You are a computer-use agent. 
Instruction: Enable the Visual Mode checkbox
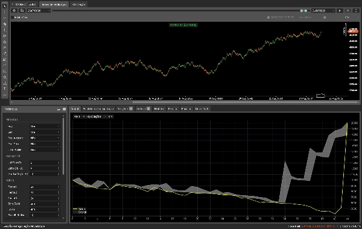(13, 17)
